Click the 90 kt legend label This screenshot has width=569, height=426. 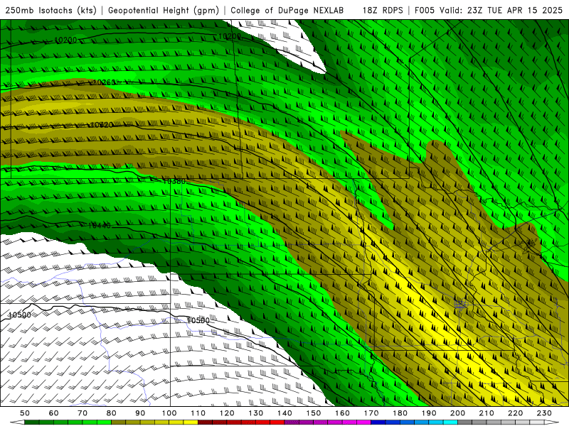point(140,413)
